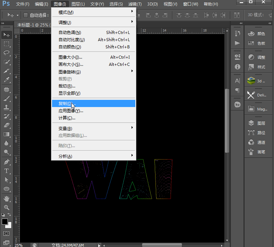Open the History panel icon
Screen dimensions: 274x247
pyautogui.click(x=237, y=33)
